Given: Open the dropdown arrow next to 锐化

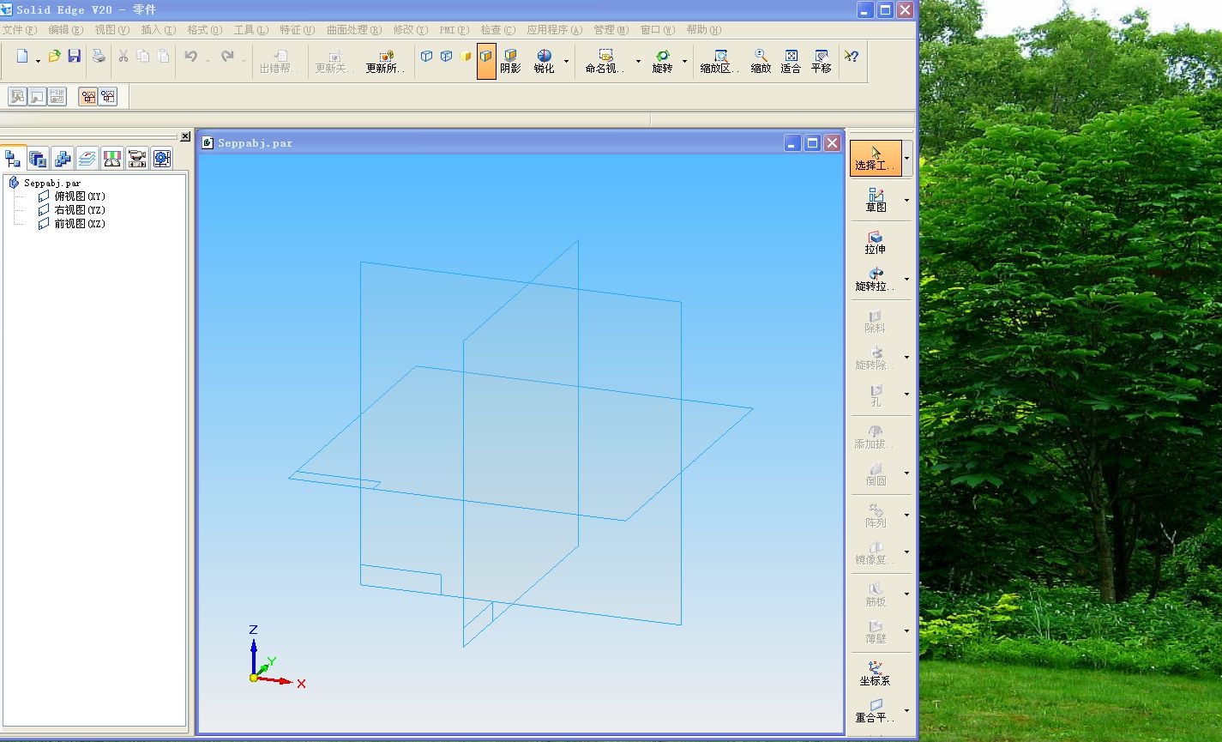Looking at the screenshot, I should coord(566,62).
